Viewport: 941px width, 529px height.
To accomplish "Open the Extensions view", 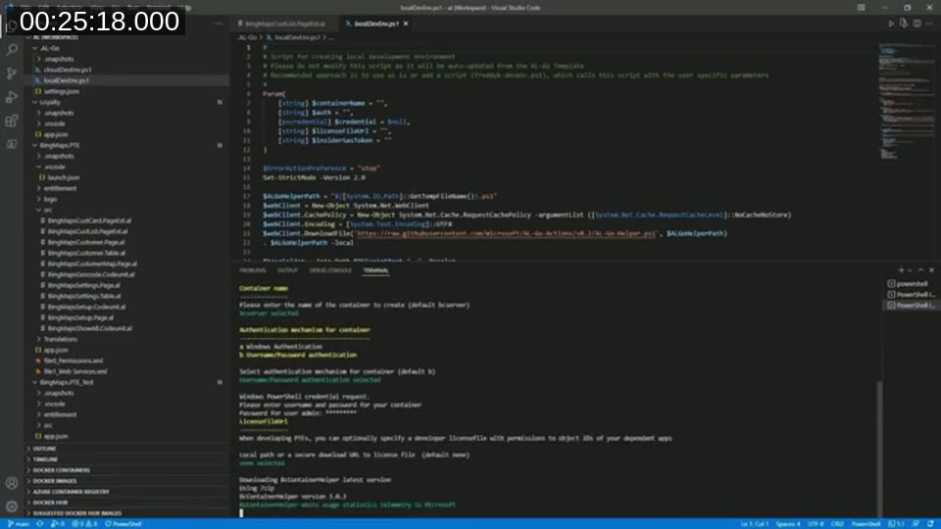I will coord(12,120).
